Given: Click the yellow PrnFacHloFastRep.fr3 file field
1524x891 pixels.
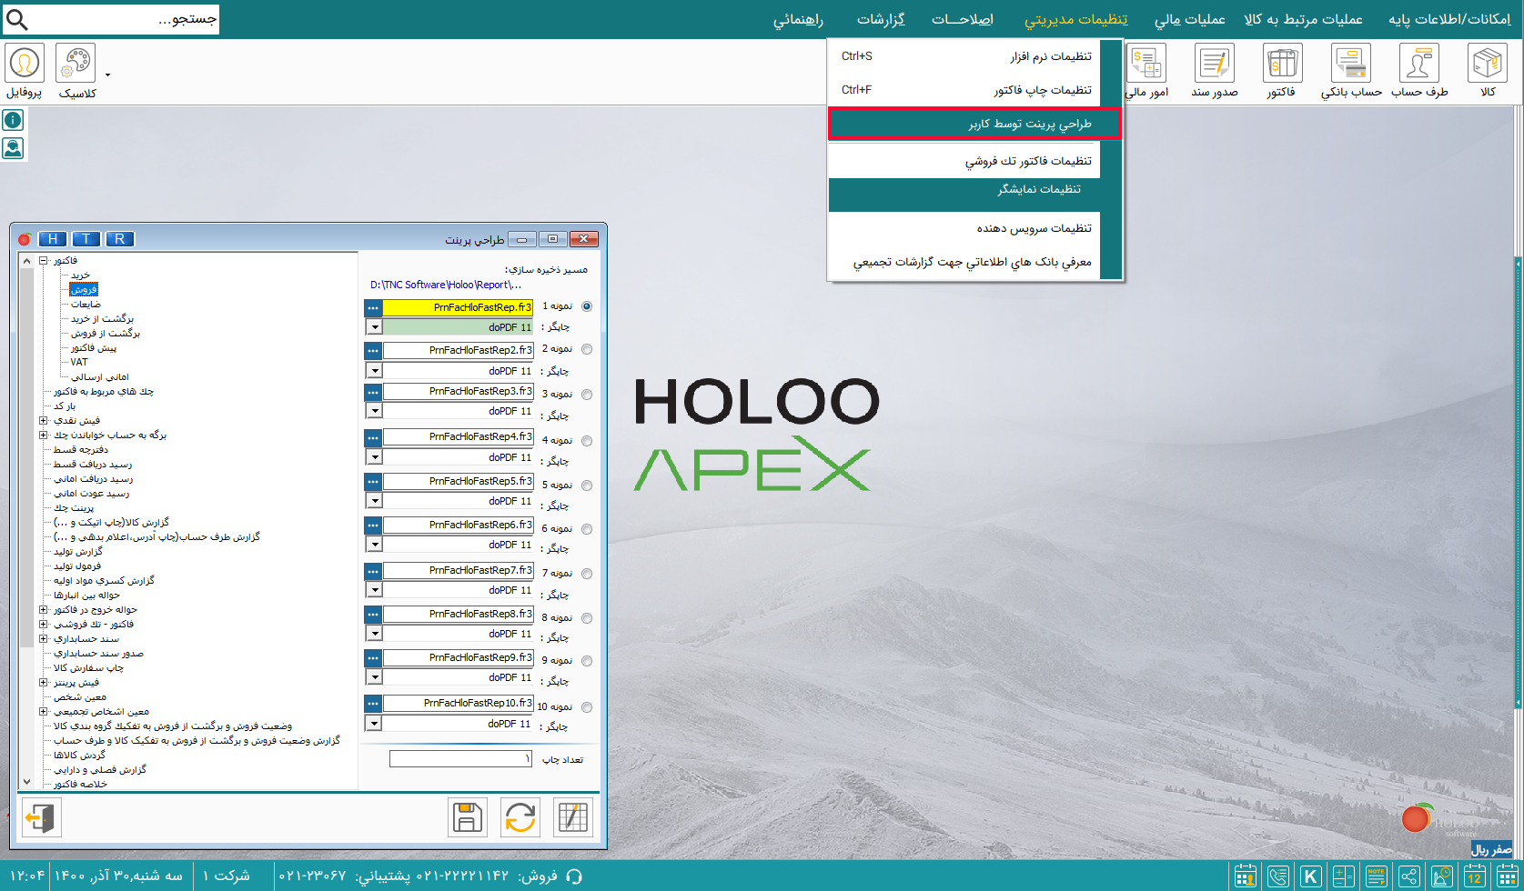Looking at the screenshot, I should tap(458, 308).
